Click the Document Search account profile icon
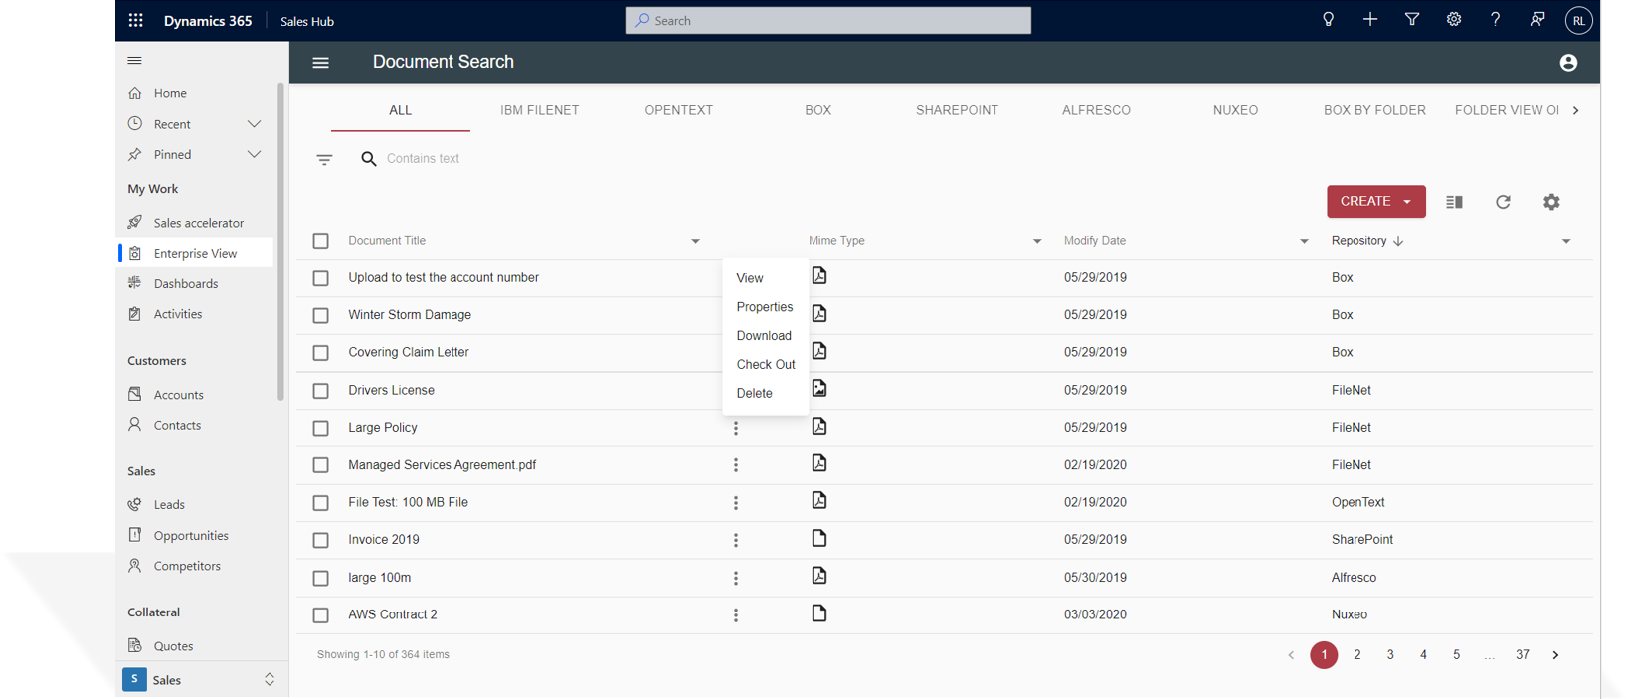The width and height of the screenshot is (1626, 699). (x=1568, y=63)
